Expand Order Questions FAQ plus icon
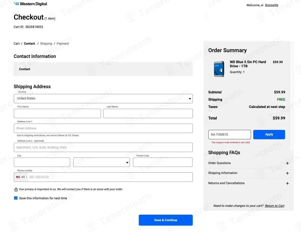301x241 pixels. point(287,163)
